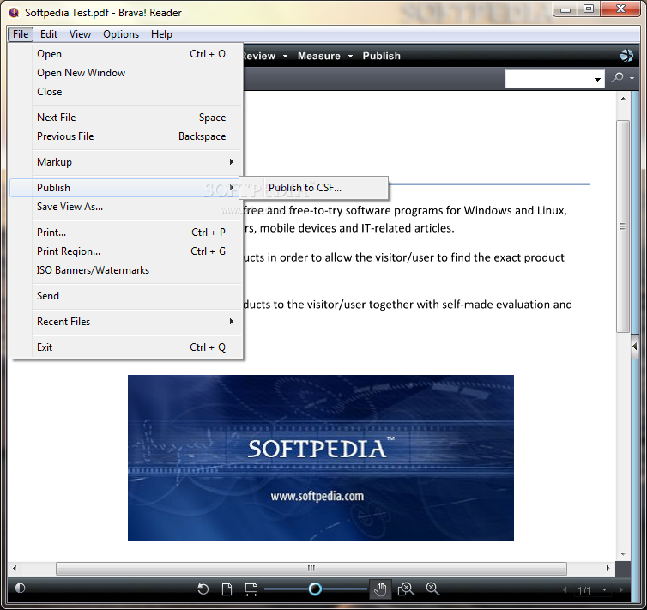Open the Publish submenu item
The height and width of the screenshot is (610, 647).
[x=125, y=188]
